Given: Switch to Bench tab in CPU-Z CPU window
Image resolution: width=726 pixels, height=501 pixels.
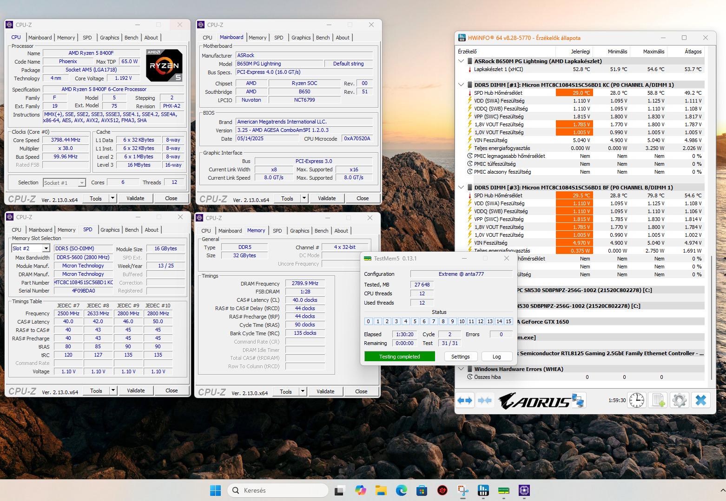Looking at the screenshot, I should [132, 38].
